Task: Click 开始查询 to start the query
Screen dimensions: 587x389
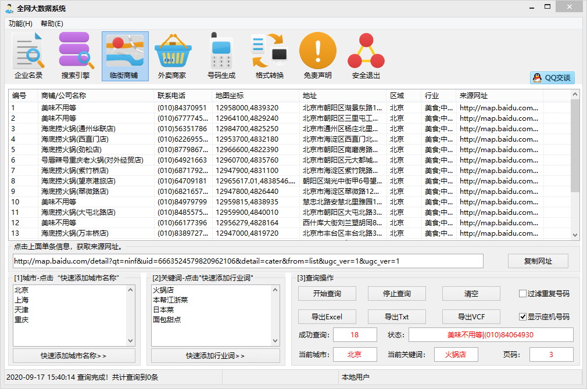Action: [326, 293]
